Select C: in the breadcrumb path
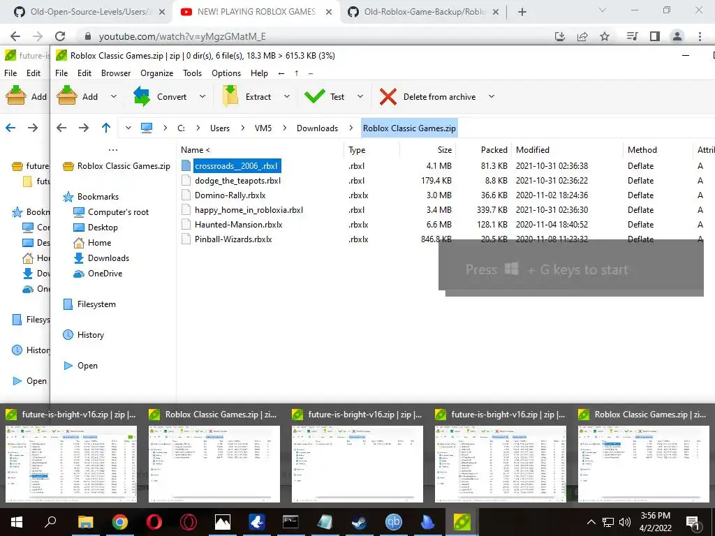The width and height of the screenshot is (715, 536). pyautogui.click(x=181, y=128)
